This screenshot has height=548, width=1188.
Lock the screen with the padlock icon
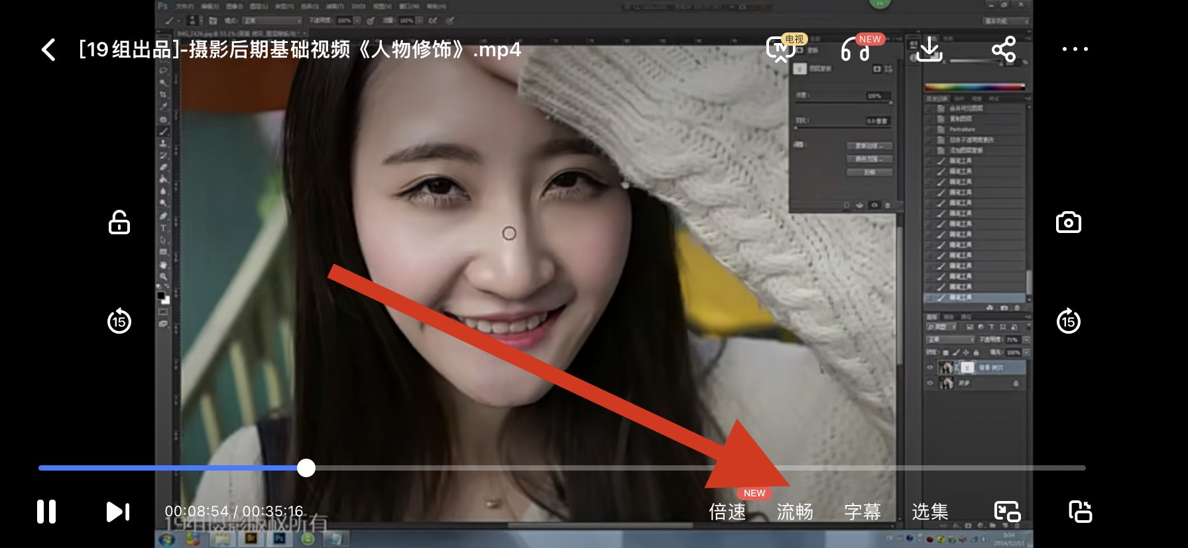click(x=119, y=222)
